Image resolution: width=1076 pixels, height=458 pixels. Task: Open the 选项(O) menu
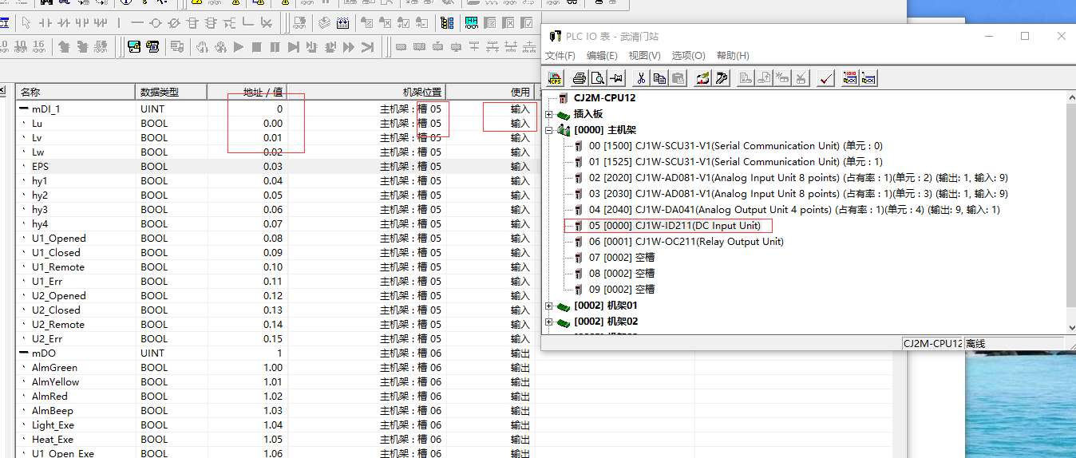[x=688, y=56]
